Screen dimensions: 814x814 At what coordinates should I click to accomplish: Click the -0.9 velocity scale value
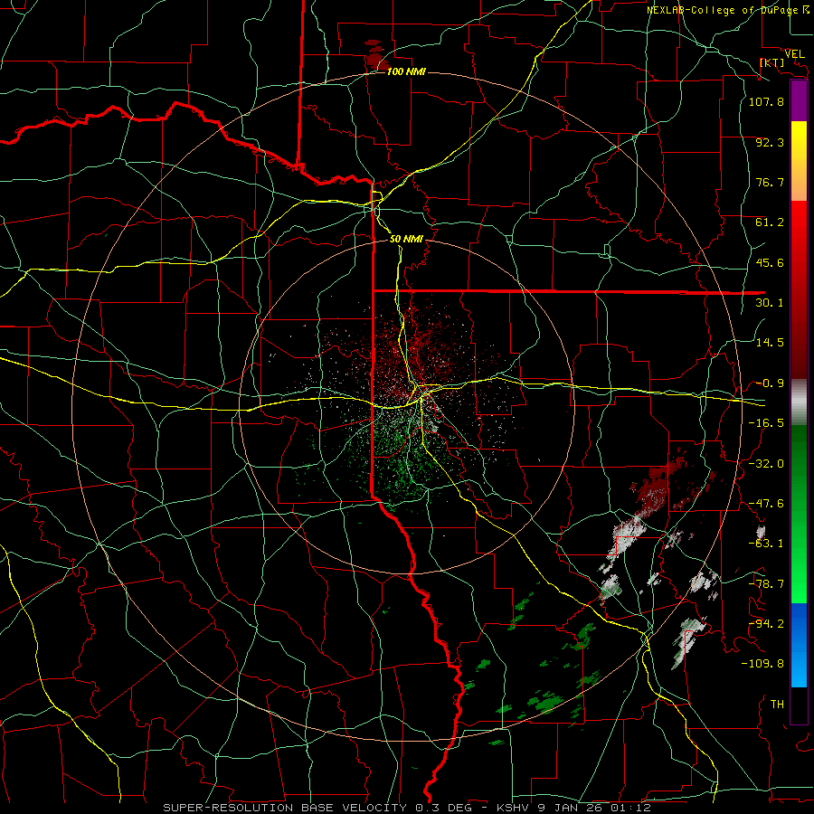(x=770, y=383)
